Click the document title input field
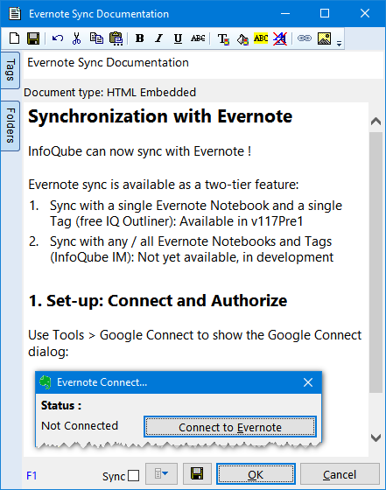386x490 pixels. 203,63
